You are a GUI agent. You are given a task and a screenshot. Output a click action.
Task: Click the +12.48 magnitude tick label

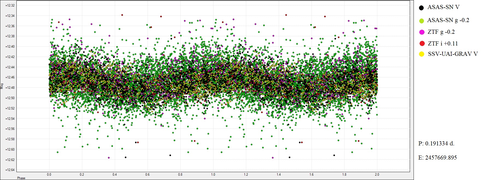tap(10, 88)
